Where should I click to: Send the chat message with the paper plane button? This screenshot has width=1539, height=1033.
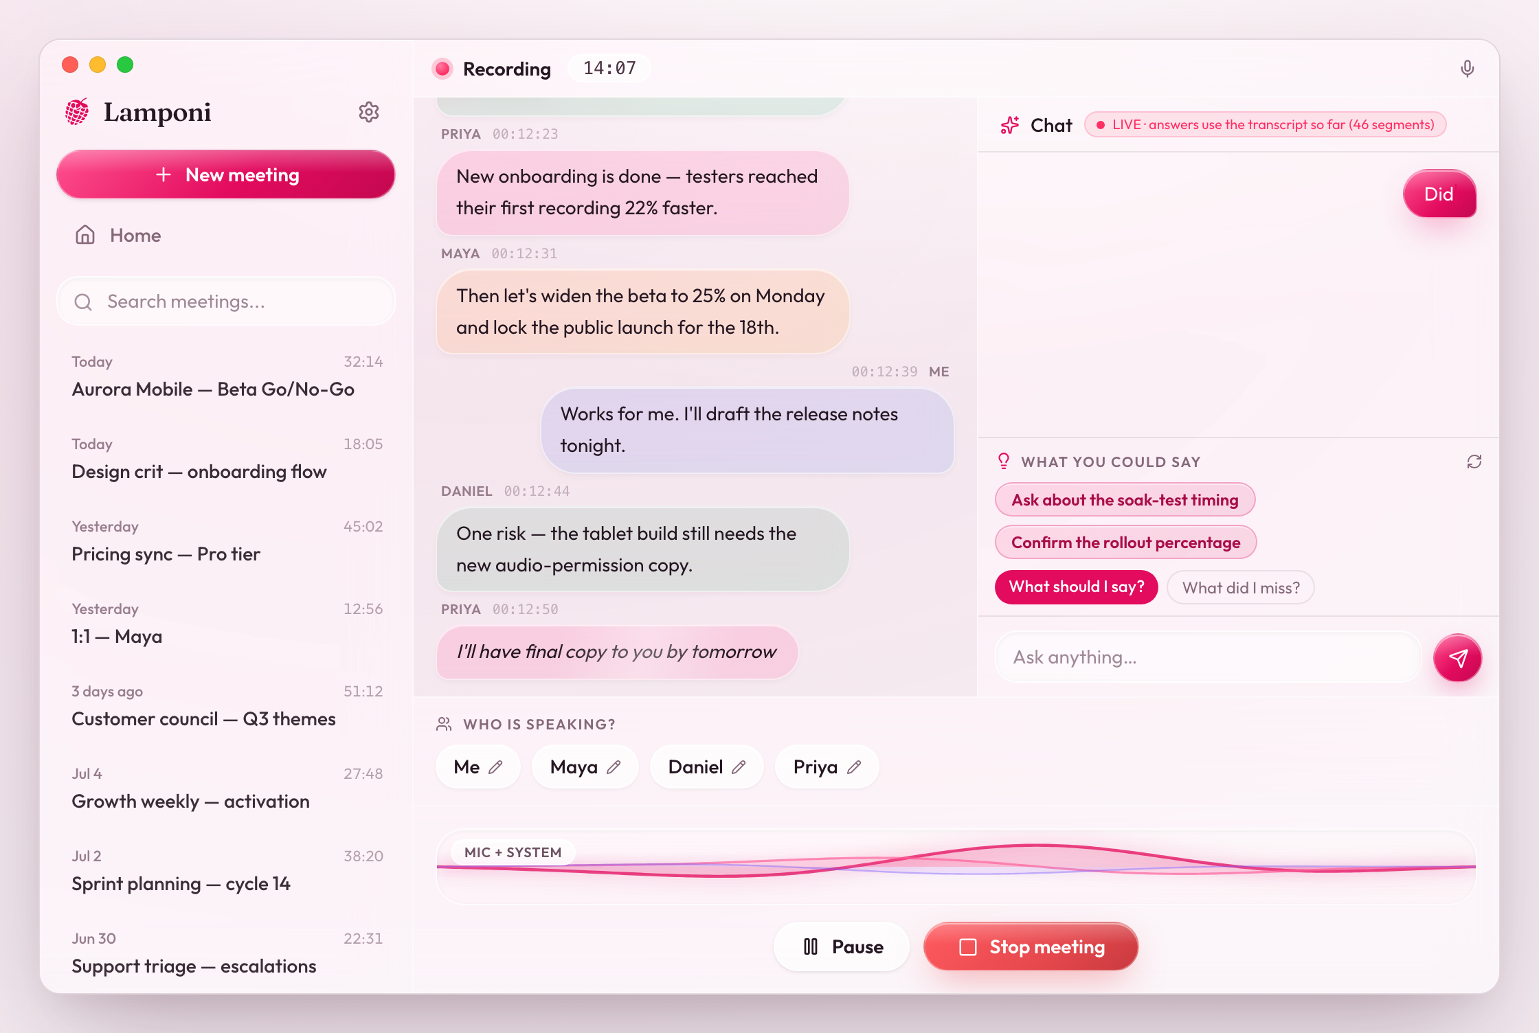[1457, 657]
